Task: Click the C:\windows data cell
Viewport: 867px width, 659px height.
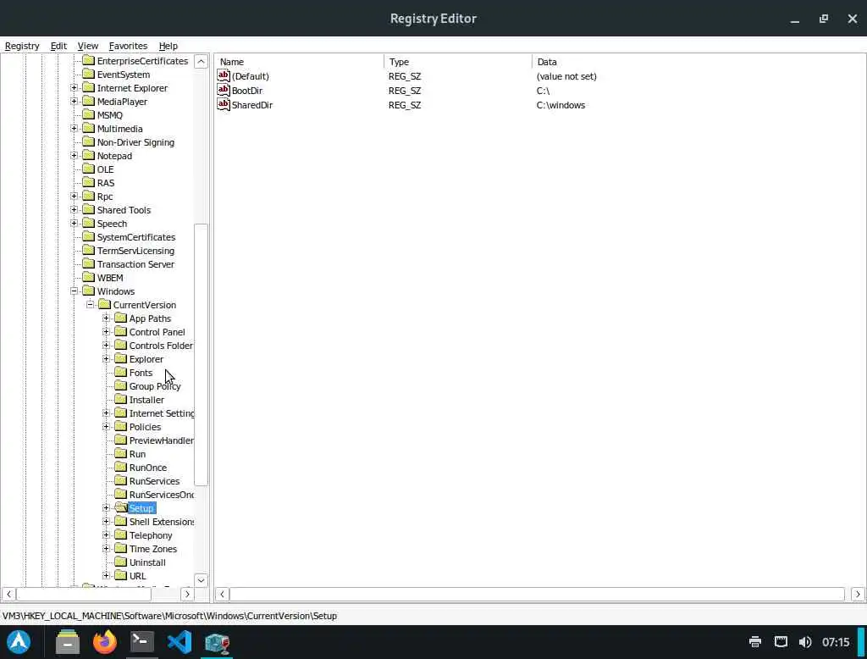Action: (561, 105)
